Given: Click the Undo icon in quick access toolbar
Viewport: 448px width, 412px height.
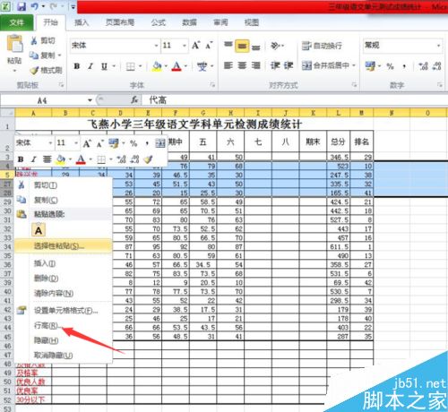Looking at the screenshot, I should [x=35, y=6].
